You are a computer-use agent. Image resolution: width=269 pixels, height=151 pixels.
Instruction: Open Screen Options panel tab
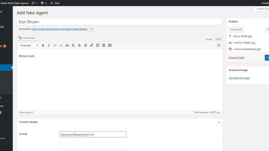point(262,9)
